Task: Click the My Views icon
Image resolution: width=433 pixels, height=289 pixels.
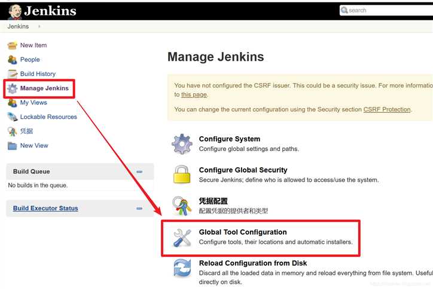Action: (x=12, y=103)
